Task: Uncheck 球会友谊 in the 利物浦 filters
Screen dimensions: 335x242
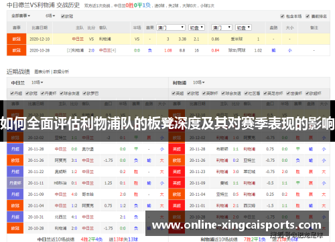Action: (x=223, y=93)
